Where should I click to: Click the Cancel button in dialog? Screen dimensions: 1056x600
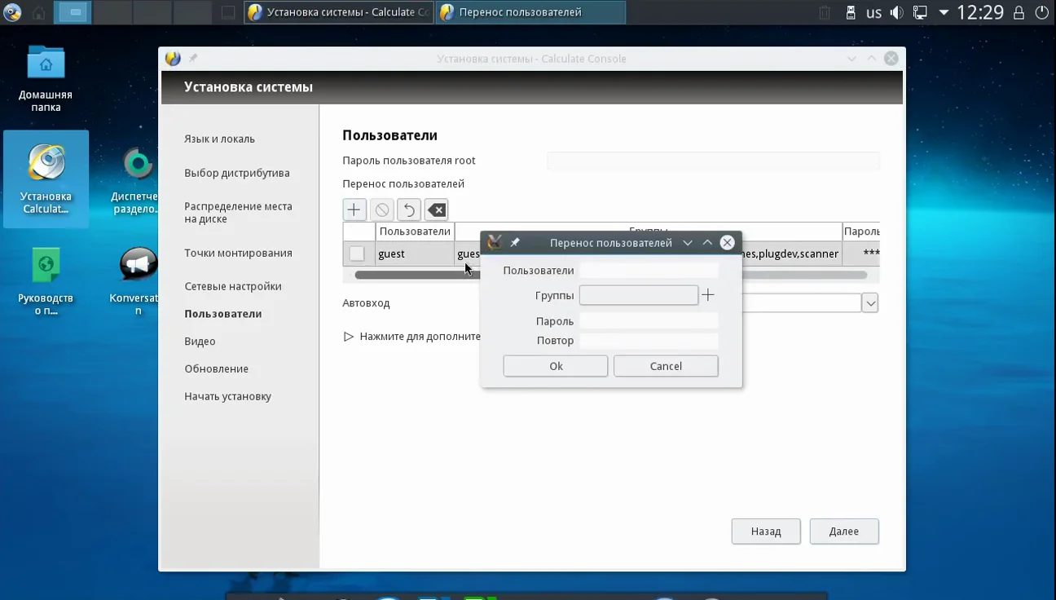666,366
